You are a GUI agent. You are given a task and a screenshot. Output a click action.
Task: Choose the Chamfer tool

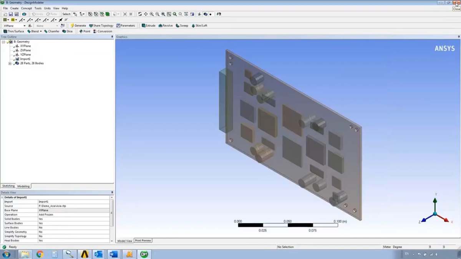pos(51,31)
